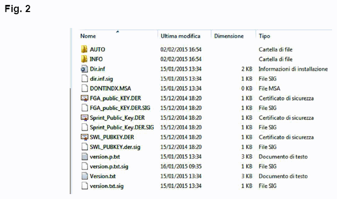Click Documento di testo type for Version.txt
337x199 pixels.
click(283, 177)
